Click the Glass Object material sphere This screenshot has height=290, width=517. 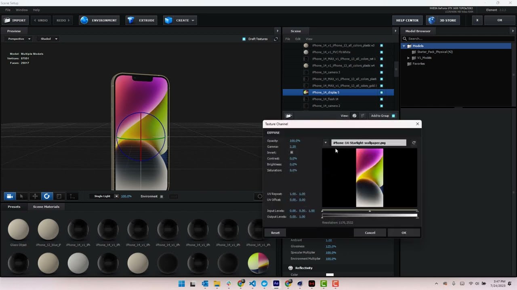point(18,229)
